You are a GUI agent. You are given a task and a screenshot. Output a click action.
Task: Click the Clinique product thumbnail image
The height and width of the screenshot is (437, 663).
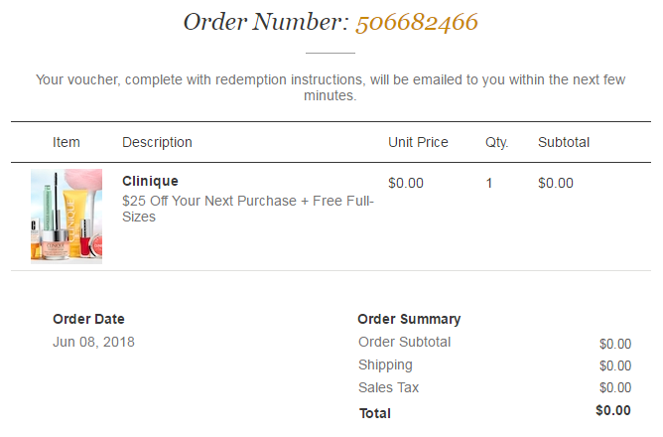coord(66,216)
